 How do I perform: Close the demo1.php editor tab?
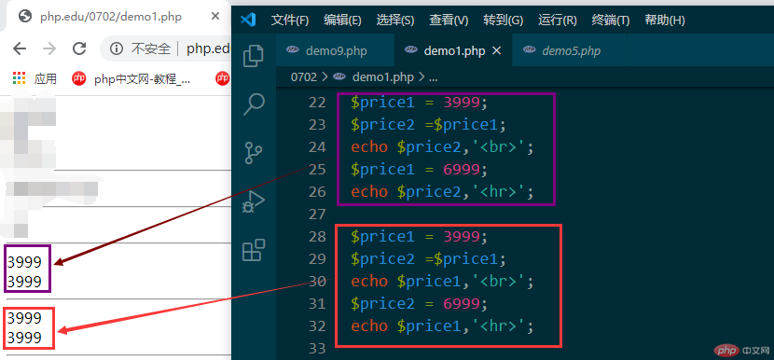[498, 50]
